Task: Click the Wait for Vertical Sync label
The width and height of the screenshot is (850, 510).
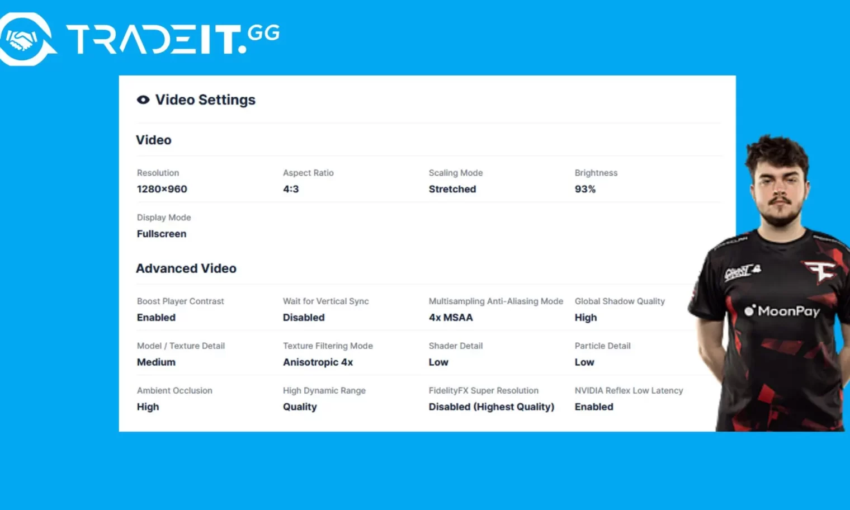Action: tap(326, 301)
